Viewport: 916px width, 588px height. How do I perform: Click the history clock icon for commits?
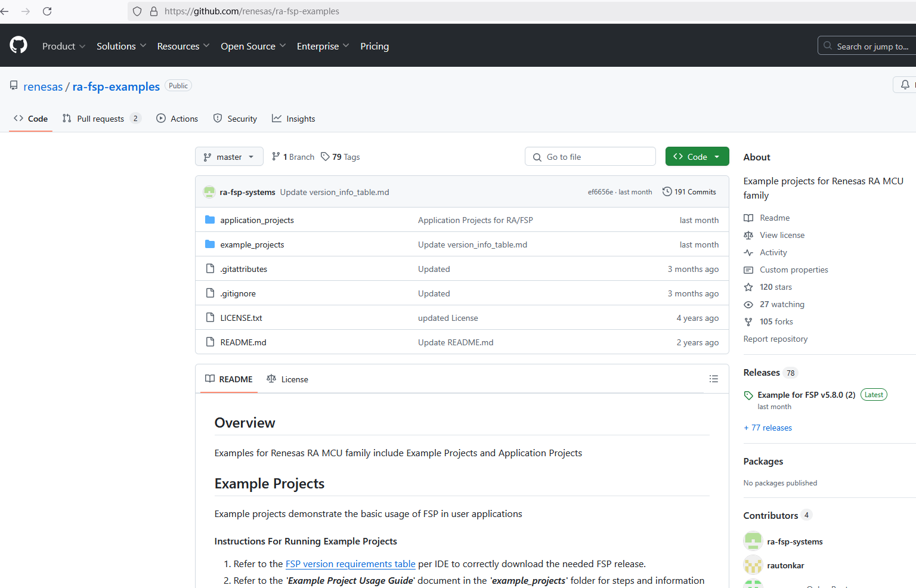[667, 192]
